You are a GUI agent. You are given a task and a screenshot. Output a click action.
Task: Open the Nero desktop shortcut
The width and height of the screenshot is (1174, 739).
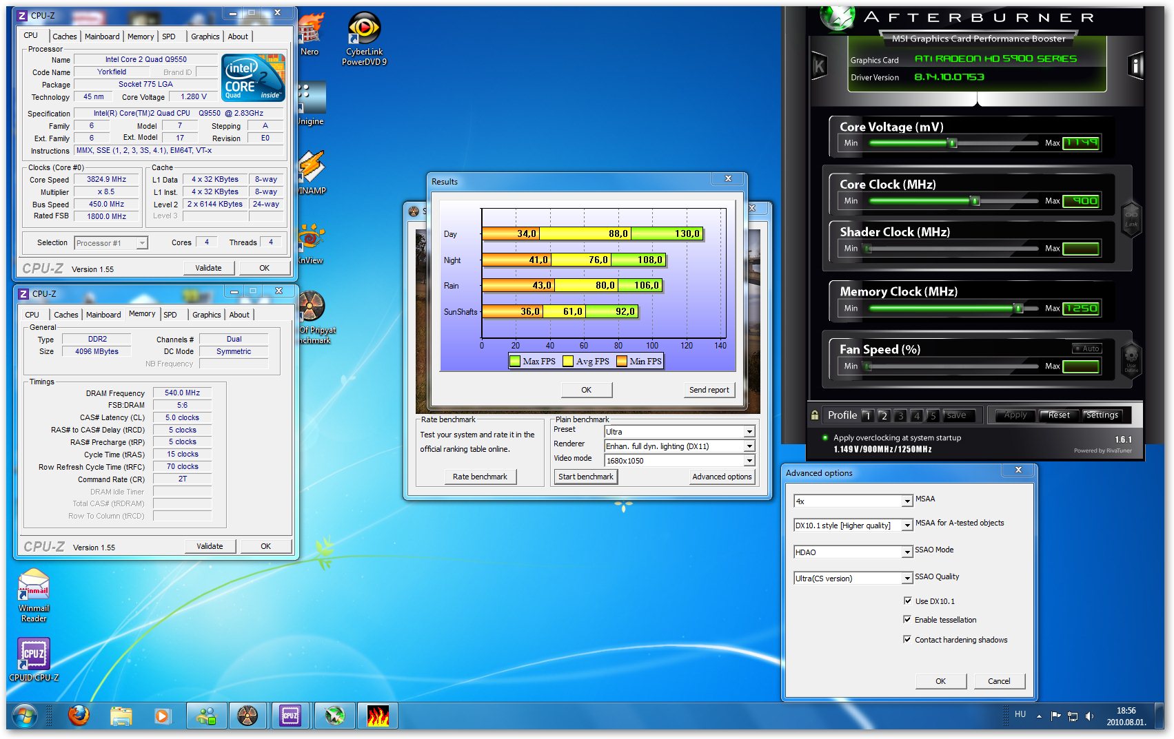click(x=310, y=34)
